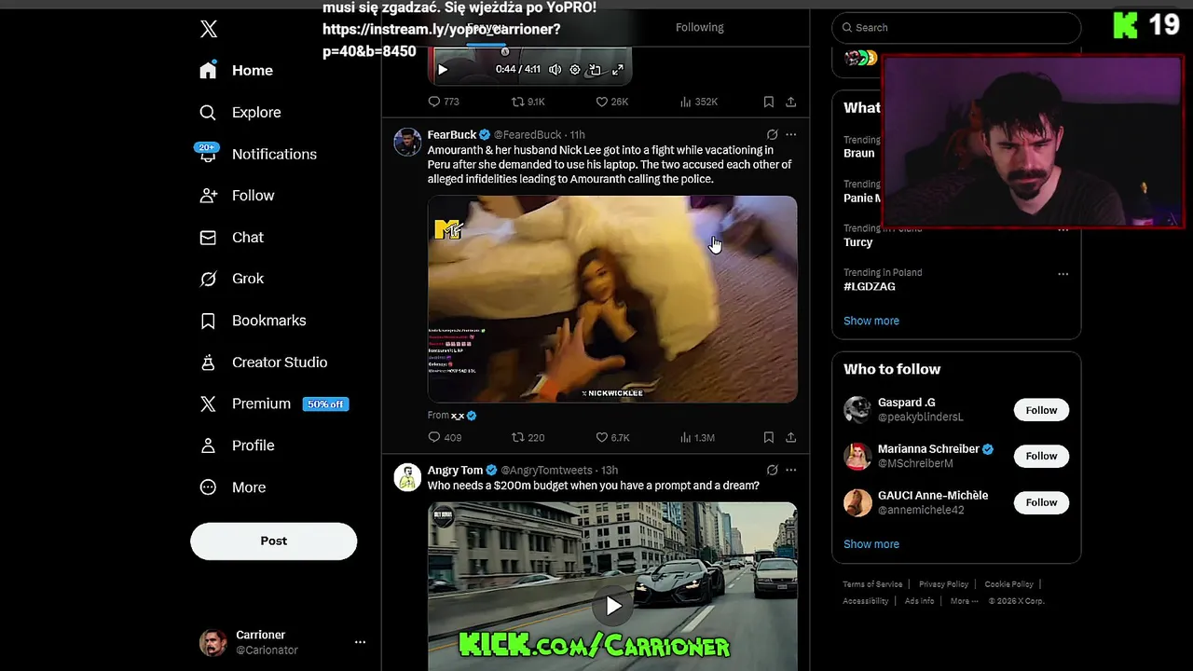
Task: Open video settings gear
Action: [x=575, y=70]
